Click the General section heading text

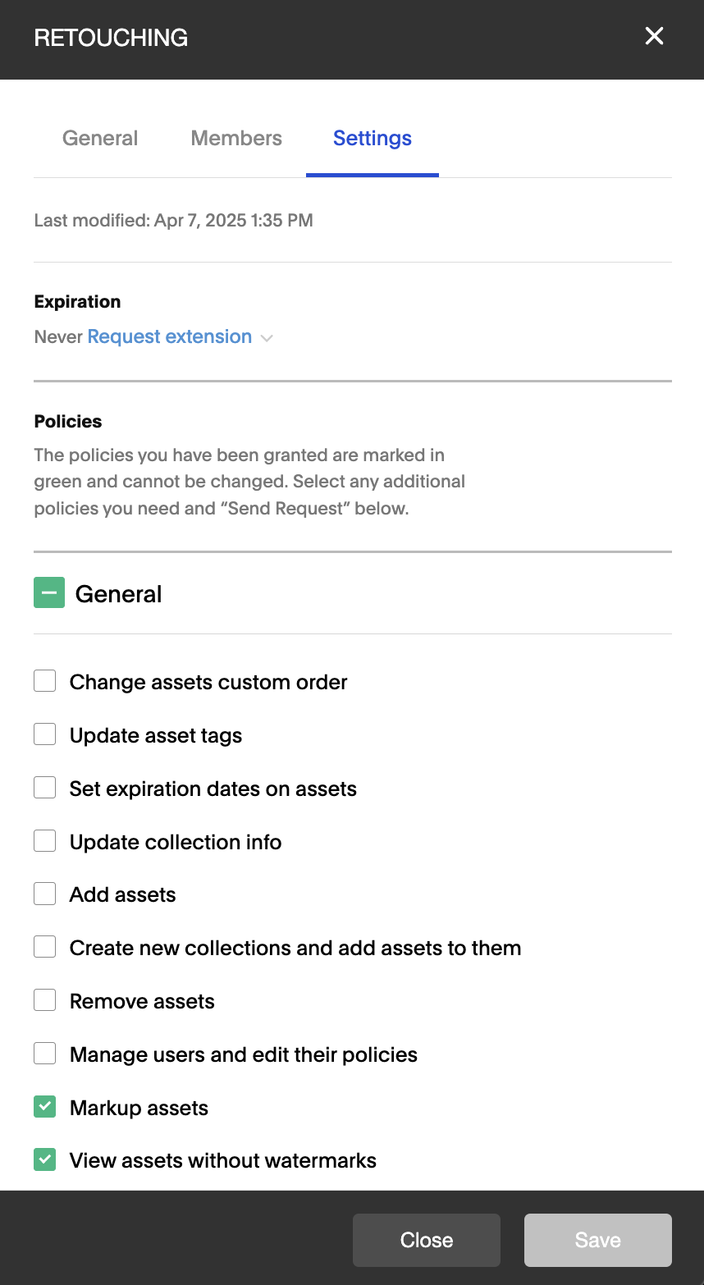(119, 593)
